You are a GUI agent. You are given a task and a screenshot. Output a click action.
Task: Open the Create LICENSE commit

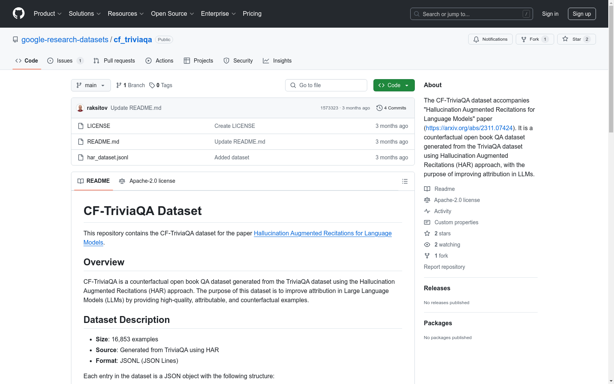(234, 126)
